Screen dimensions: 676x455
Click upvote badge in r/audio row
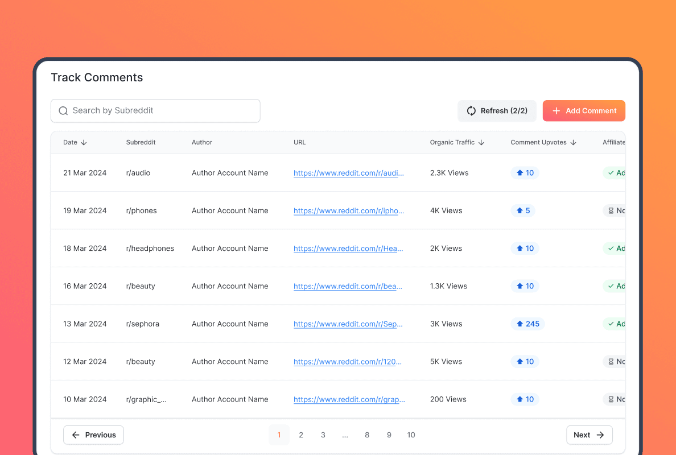coord(525,173)
